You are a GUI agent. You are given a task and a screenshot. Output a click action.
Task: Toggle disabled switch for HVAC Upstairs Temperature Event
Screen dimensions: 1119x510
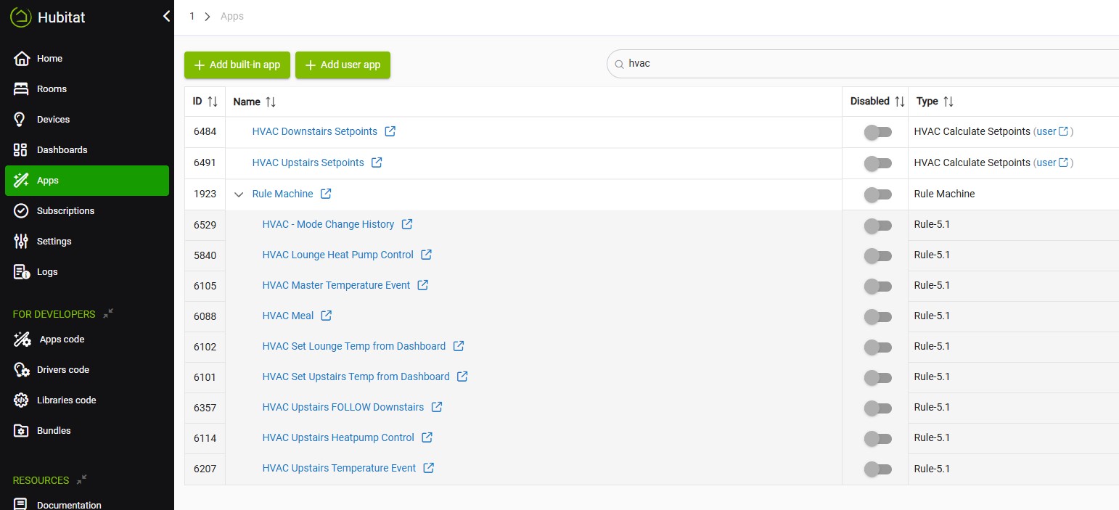[x=877, y=469]
